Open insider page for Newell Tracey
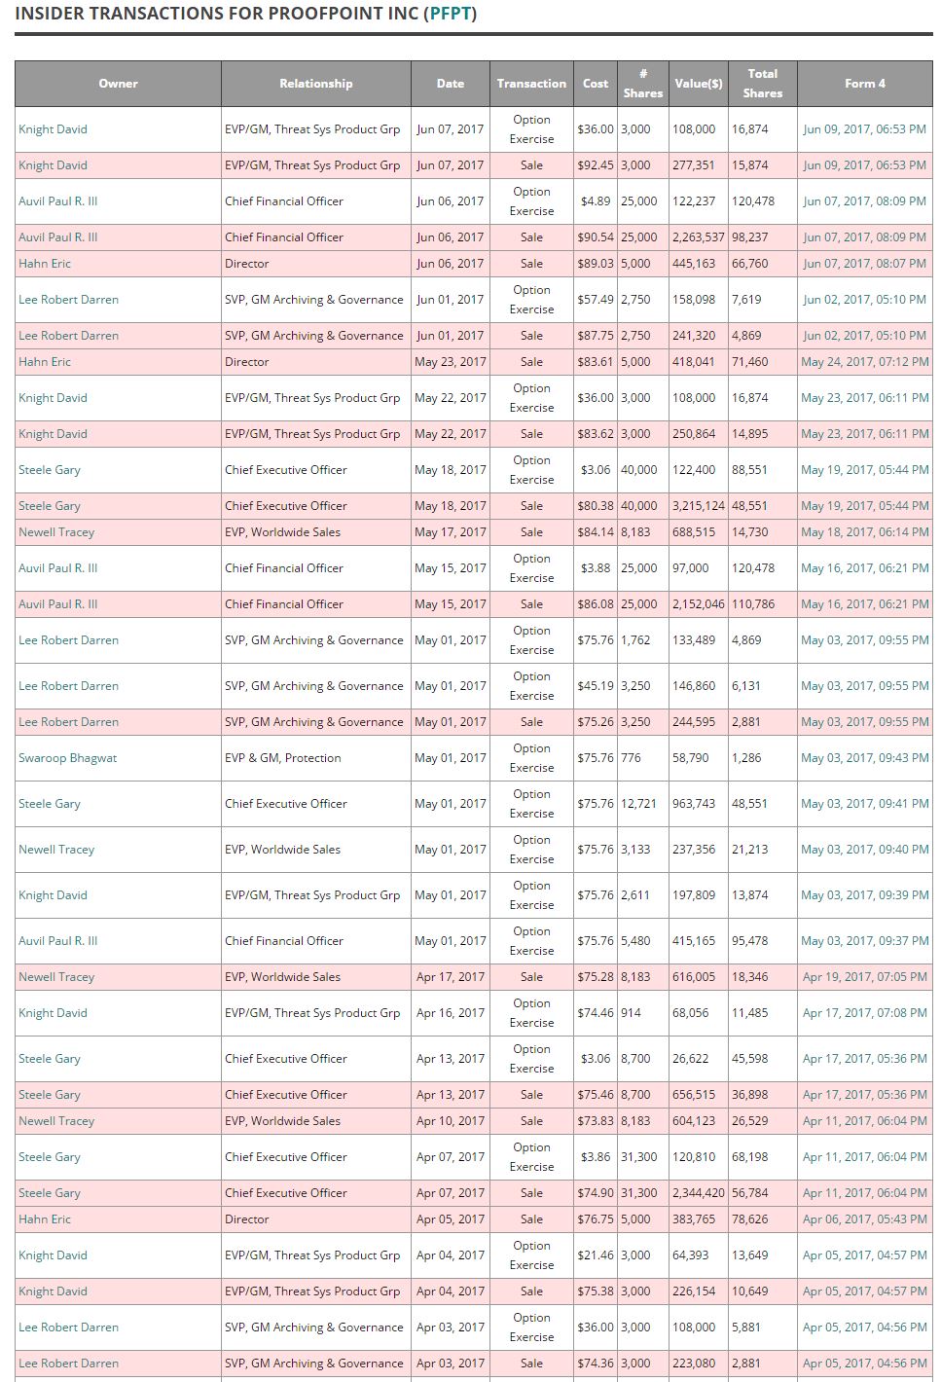Viewport: 941px width, 1382px height. click(54, 531)
